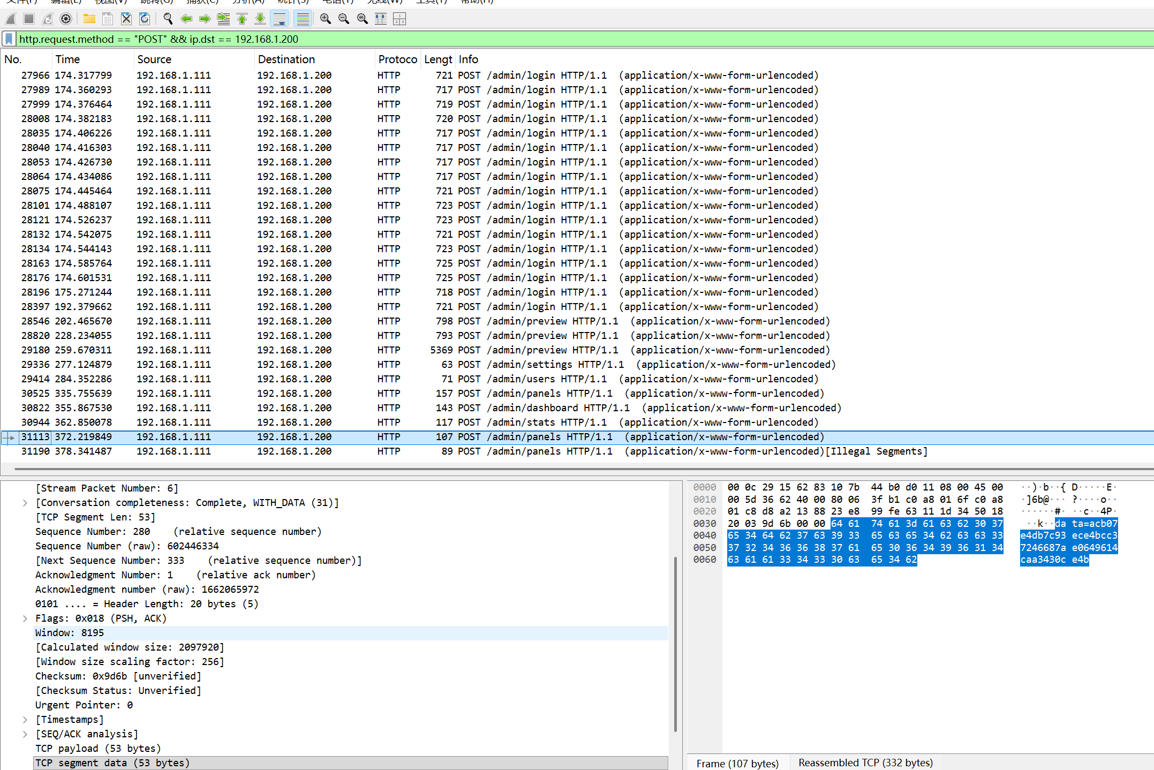The image size is (1154, 770).
Task: Click the open capture file folder icon
Action: click(89, 19)
